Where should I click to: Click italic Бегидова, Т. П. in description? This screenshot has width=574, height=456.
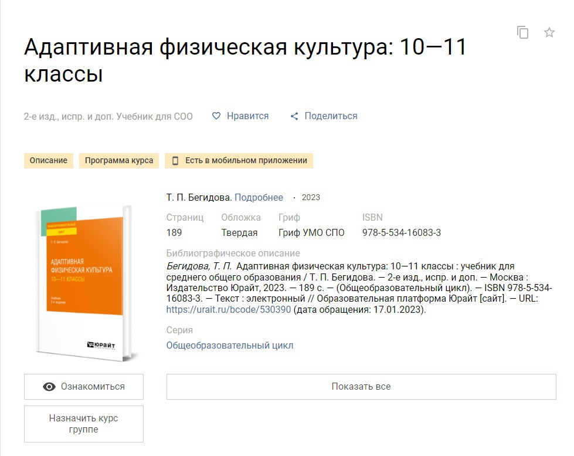point(199,266)
